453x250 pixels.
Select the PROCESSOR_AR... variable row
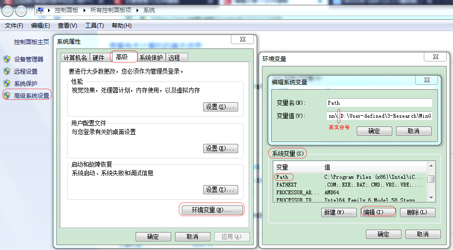pyautogui.click(x=349, y=192)
